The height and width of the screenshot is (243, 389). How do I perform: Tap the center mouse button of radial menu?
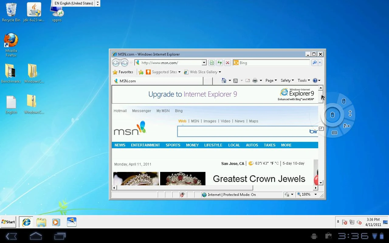(x=332, y=115)
